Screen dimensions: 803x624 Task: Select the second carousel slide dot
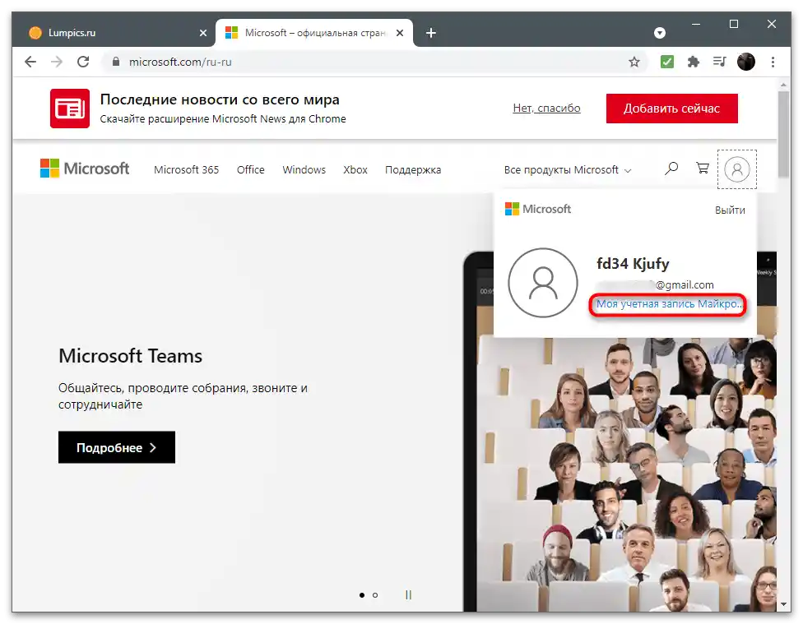pyautogui.click(x=375, y=595)
